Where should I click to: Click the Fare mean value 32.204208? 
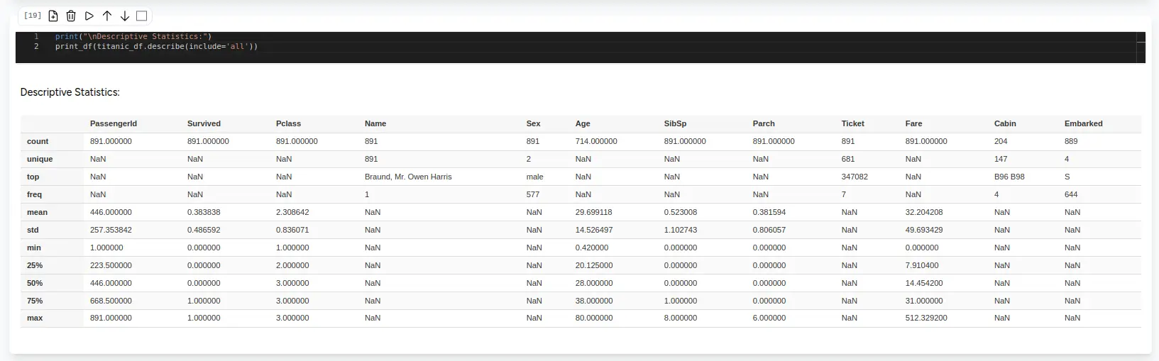click(x=924, y=212)
